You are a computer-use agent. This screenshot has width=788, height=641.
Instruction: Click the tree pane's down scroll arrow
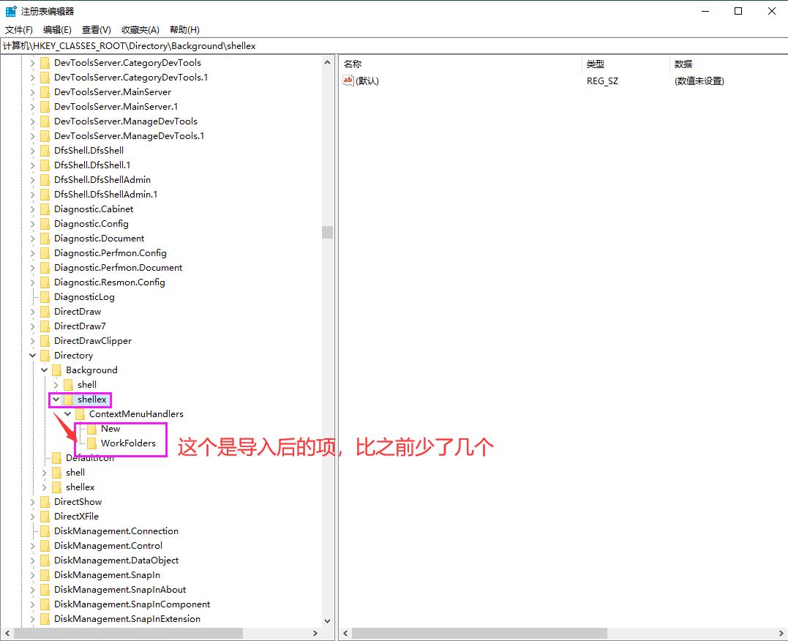coord(328,621)
